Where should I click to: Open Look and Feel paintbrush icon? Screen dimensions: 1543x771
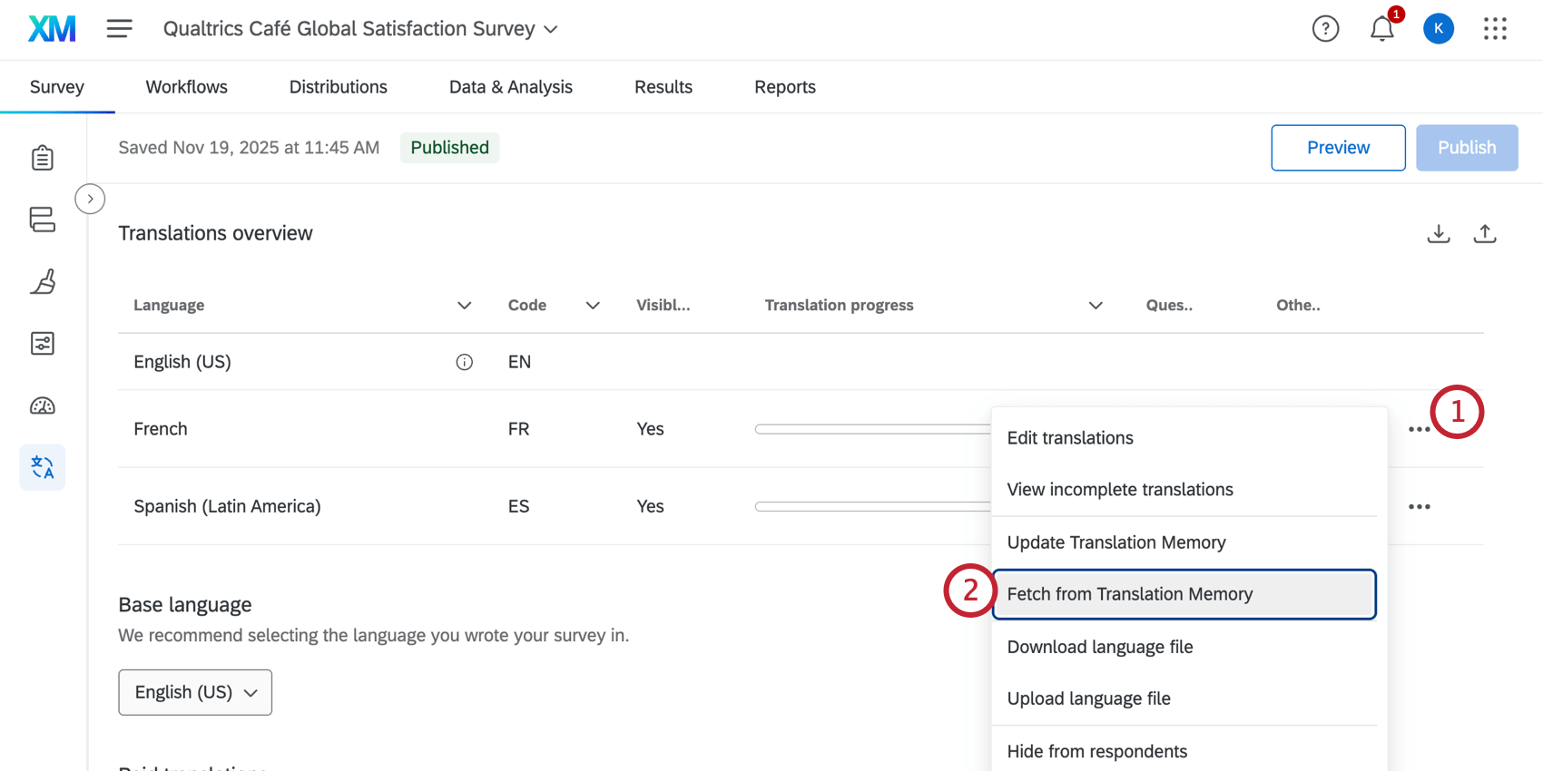pyautogui.click(x=43, y=281)
